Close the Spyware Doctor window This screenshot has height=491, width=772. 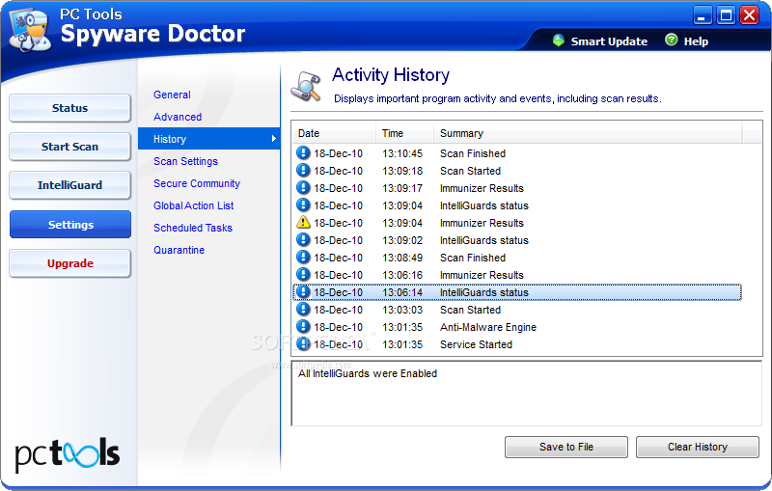click(750, 15)
